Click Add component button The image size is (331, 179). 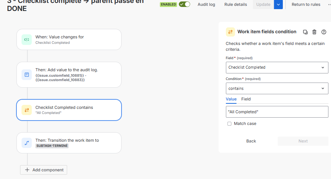coord(43,170)
